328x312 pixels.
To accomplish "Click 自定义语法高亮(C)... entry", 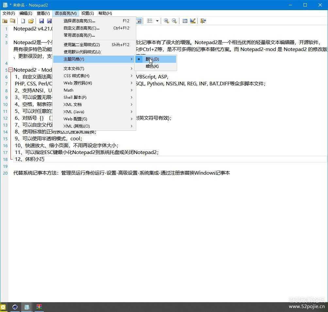I will pos(81,28).
